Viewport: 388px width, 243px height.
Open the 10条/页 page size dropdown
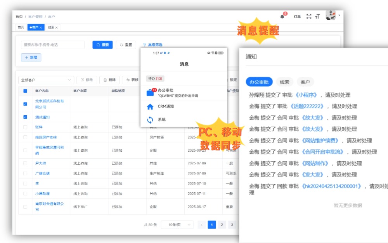click(x=177, y=225)
